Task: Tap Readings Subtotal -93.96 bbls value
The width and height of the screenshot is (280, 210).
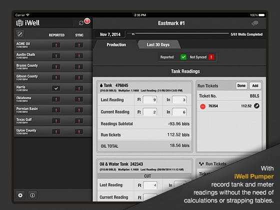Action: [178, 124]
